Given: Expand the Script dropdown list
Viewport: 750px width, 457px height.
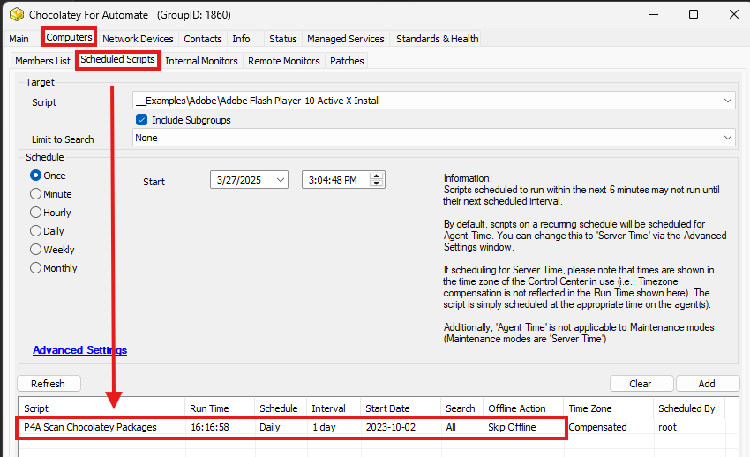Looking at the screenshot, I should 726,101.
